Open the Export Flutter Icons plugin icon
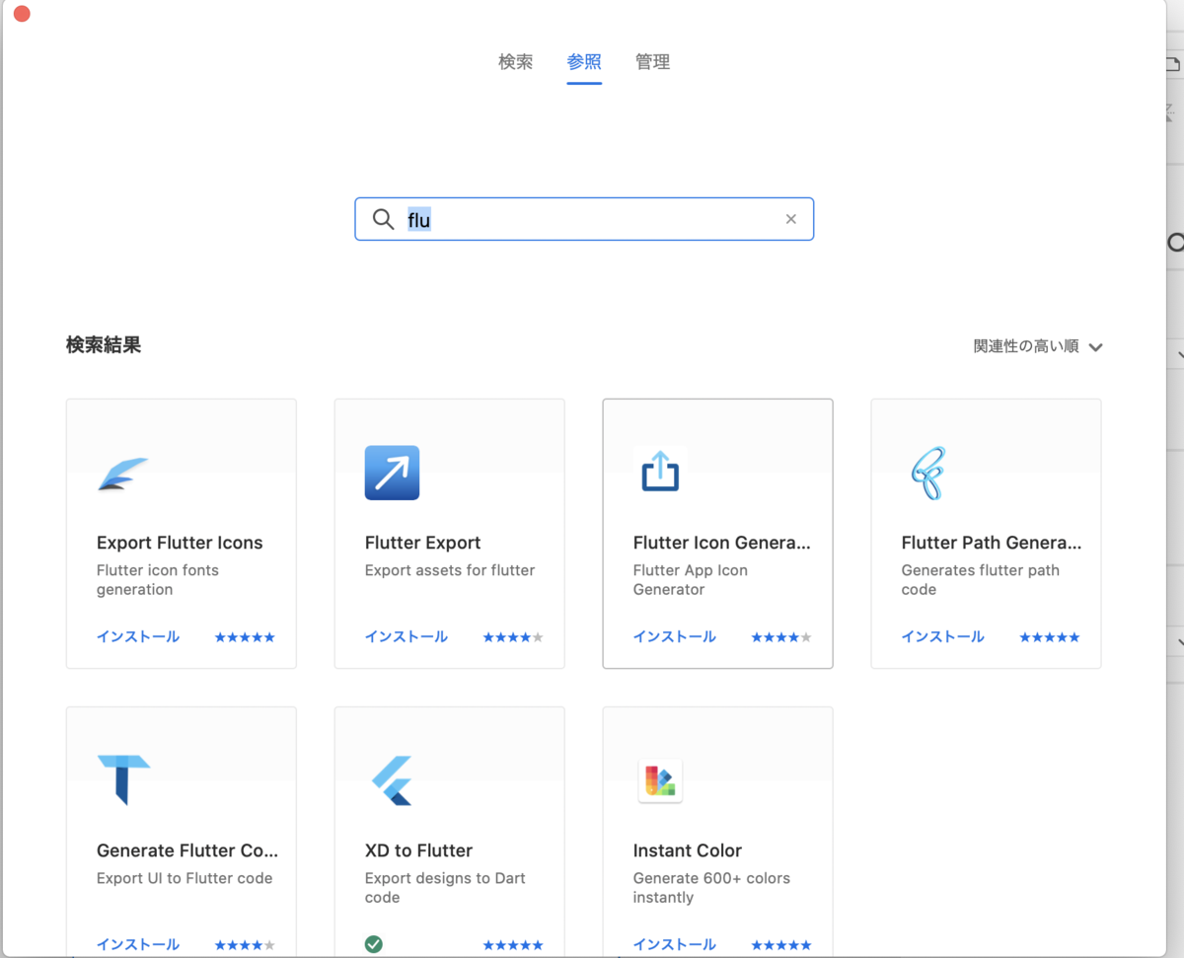 123,474
